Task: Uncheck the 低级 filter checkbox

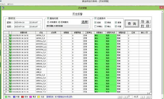Action: 95,22
